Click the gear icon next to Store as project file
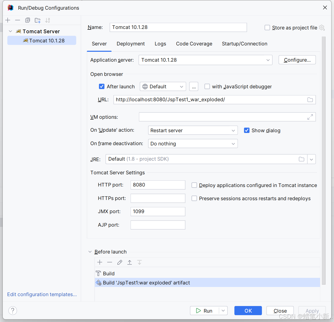The image size is (334, 322). point(322,27)
